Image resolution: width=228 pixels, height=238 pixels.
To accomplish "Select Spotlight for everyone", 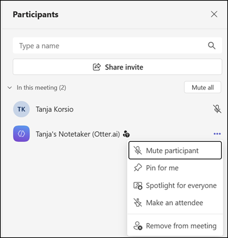I will 175,186.
